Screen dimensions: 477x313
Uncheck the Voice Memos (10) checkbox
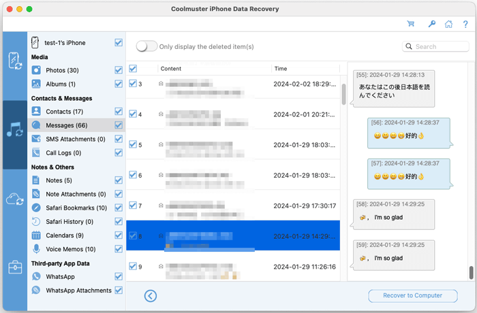pos(119,249)
